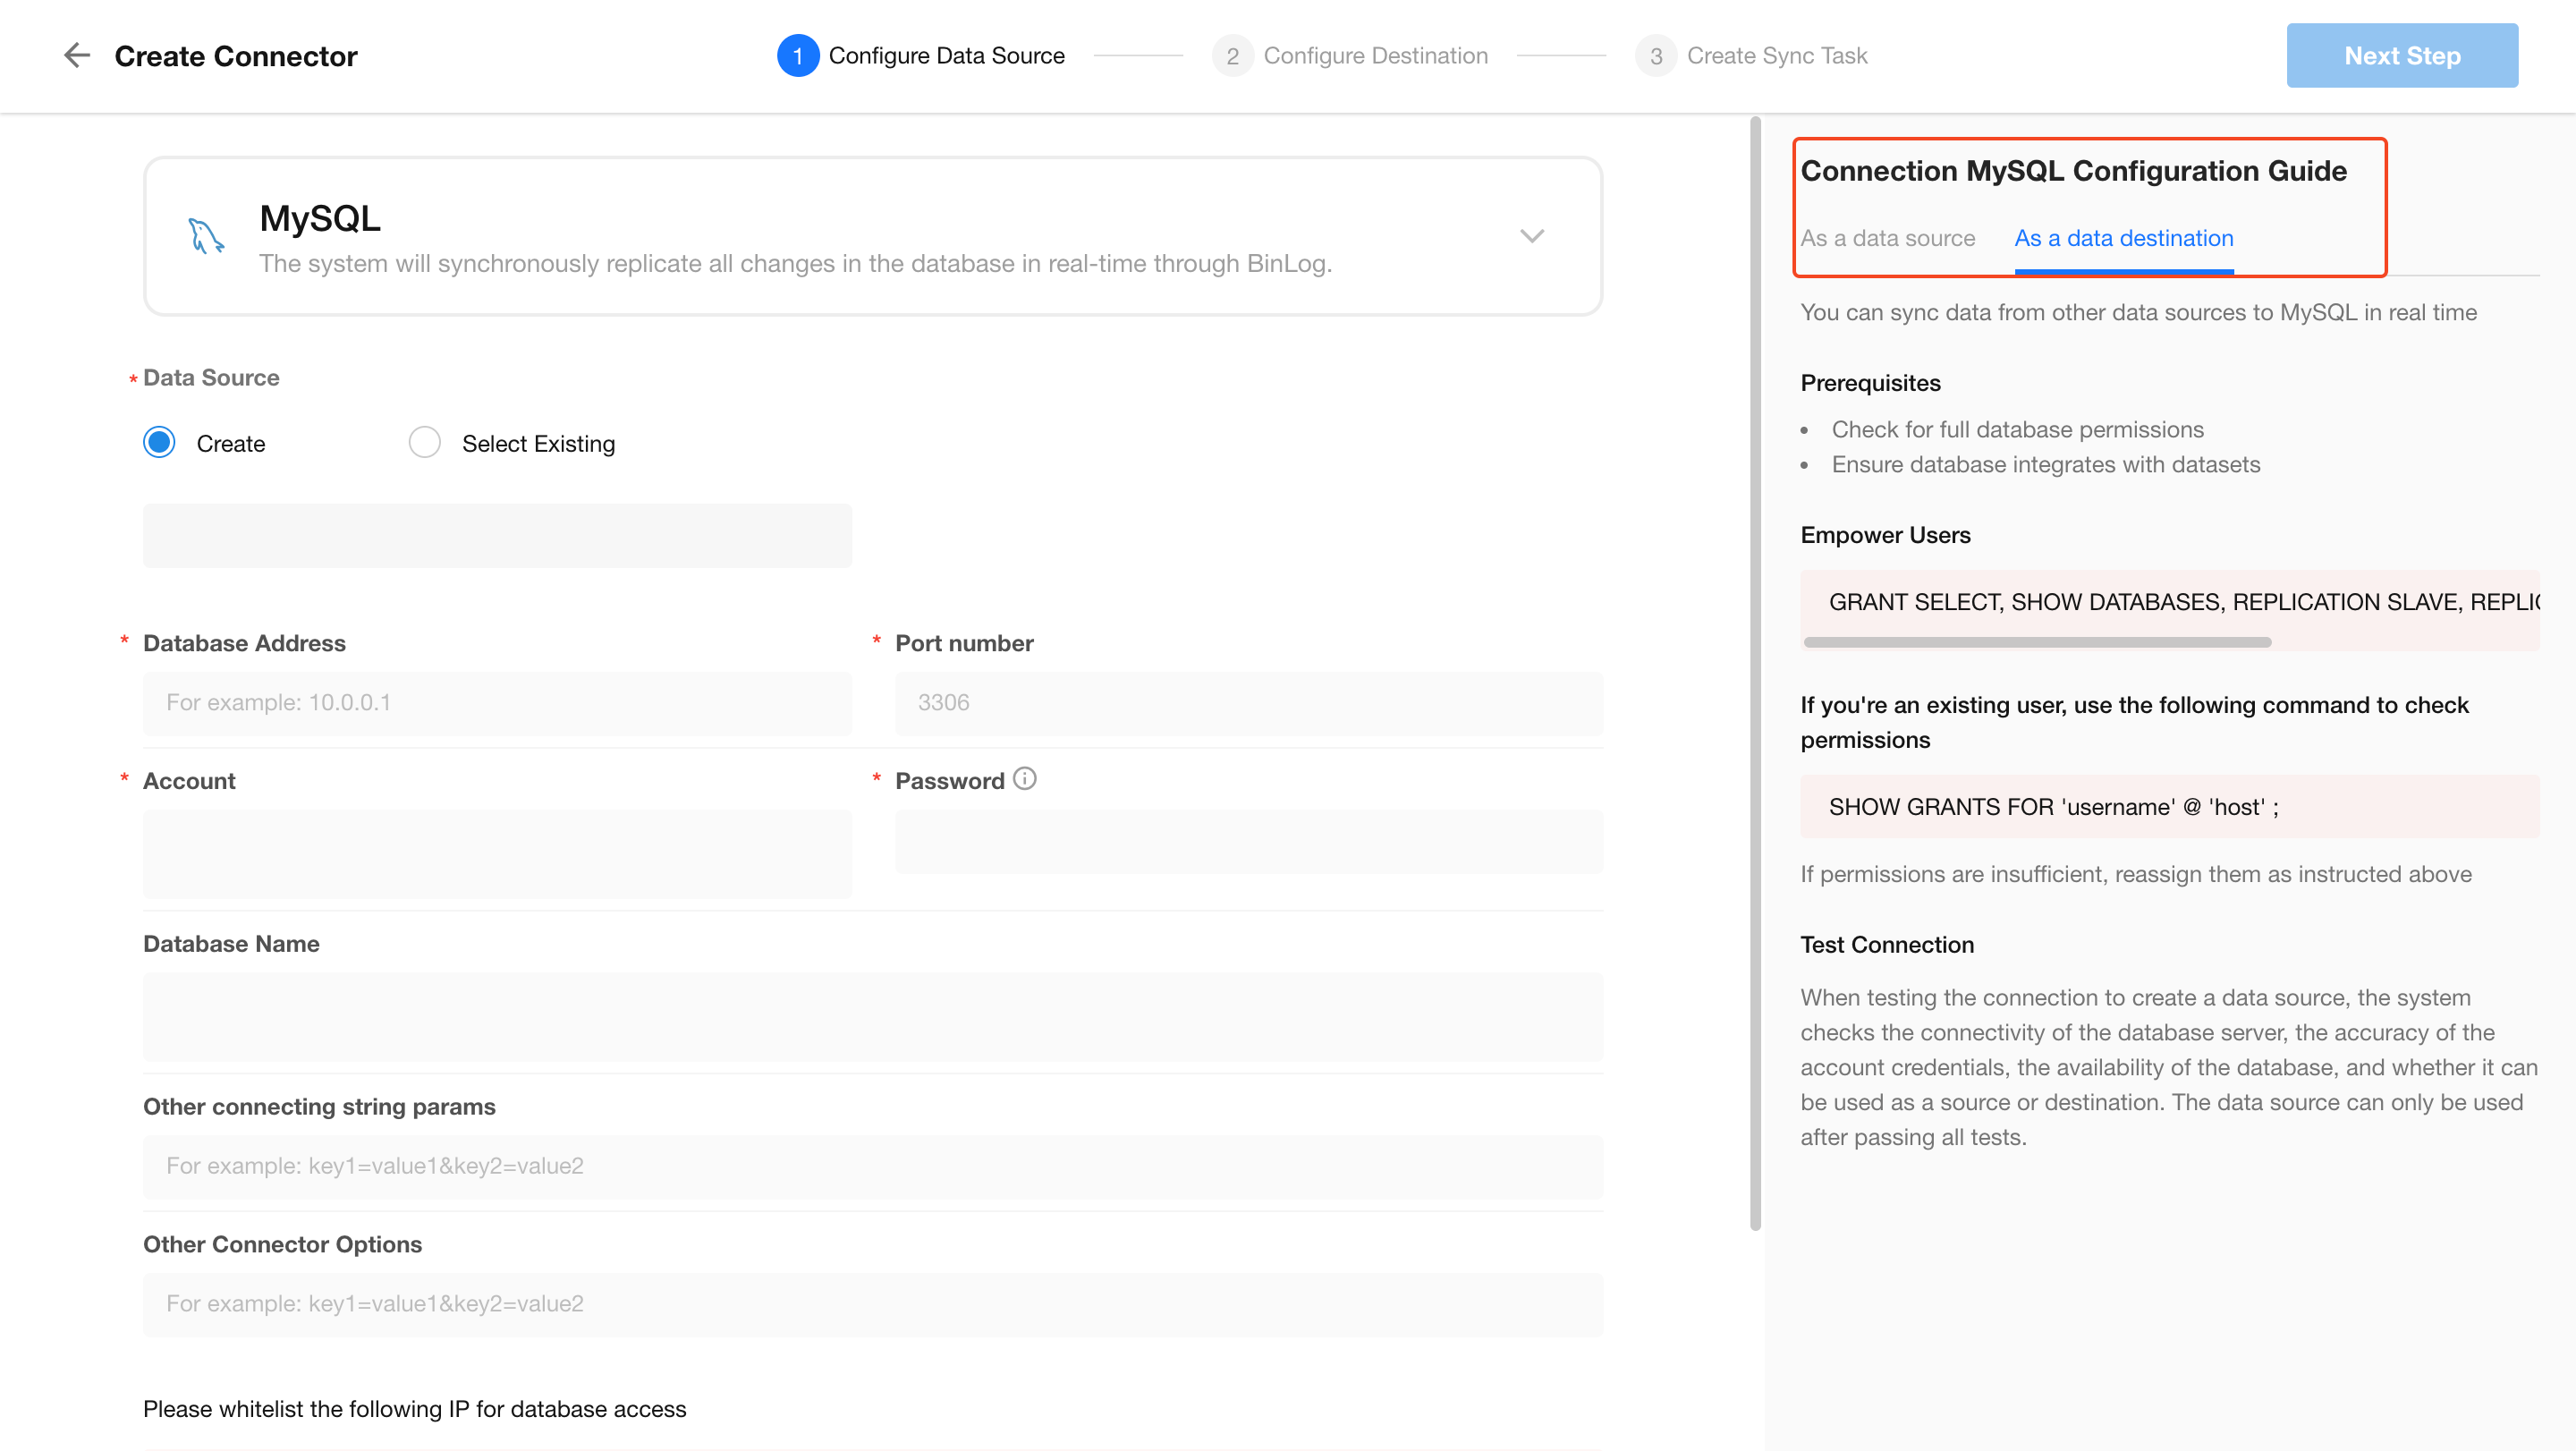2576x1451 pixels.
Task: Switch to As a data source tab
Action: point(1887,238)
